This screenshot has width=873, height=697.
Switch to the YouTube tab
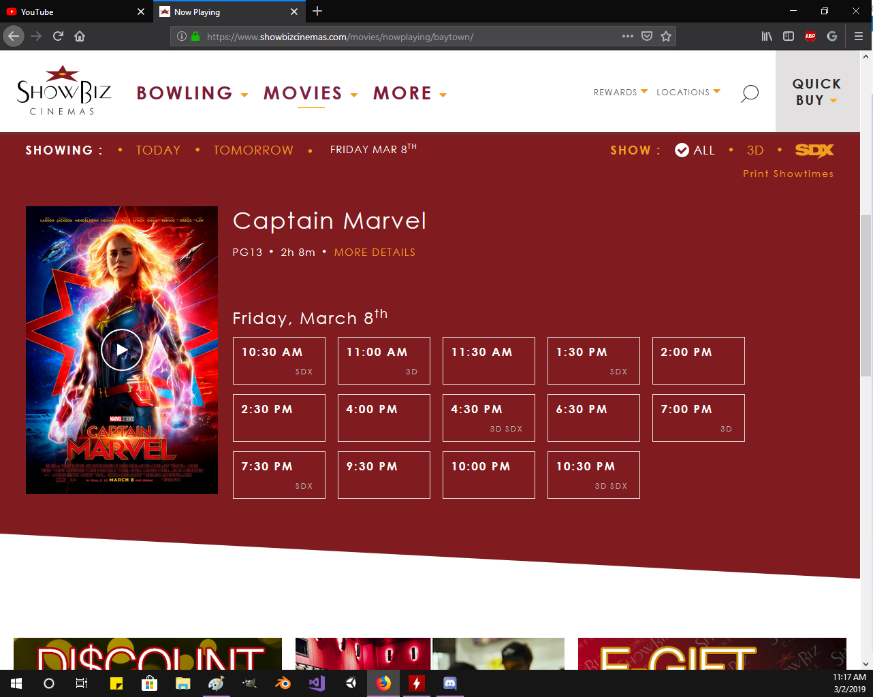click(x=75, y=12)
